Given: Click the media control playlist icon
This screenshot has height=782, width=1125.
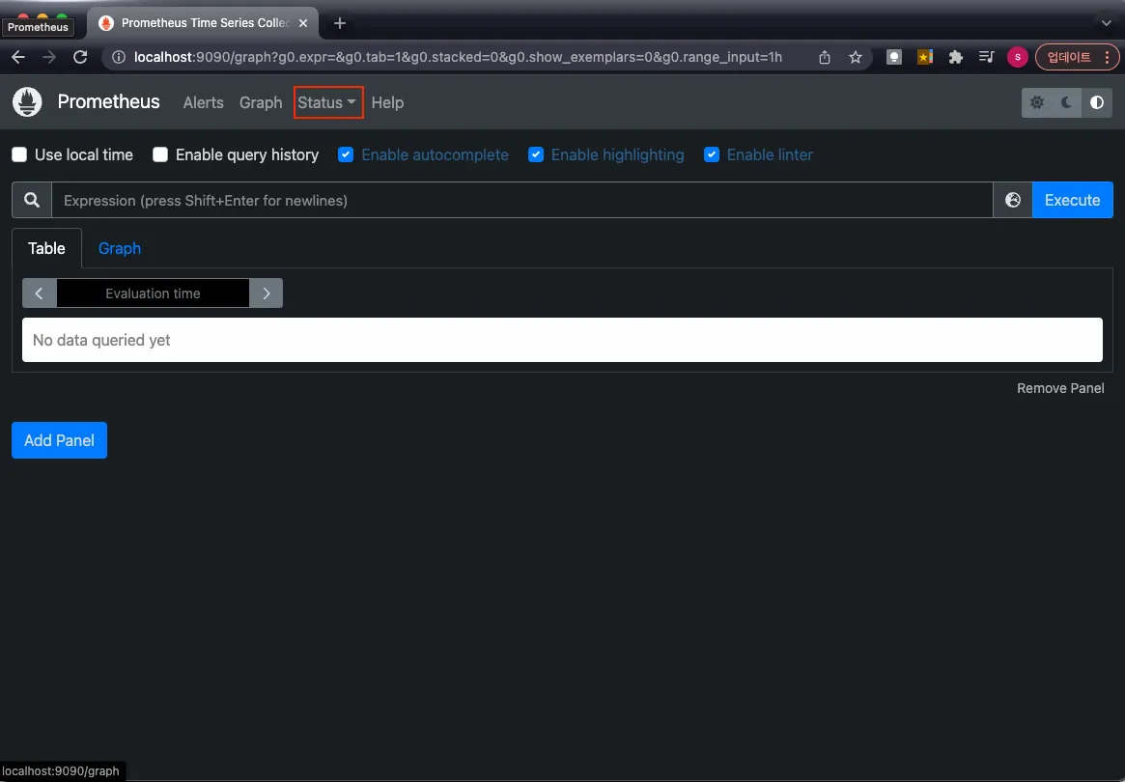Looking at the screenshot, I should coord(987,57).
